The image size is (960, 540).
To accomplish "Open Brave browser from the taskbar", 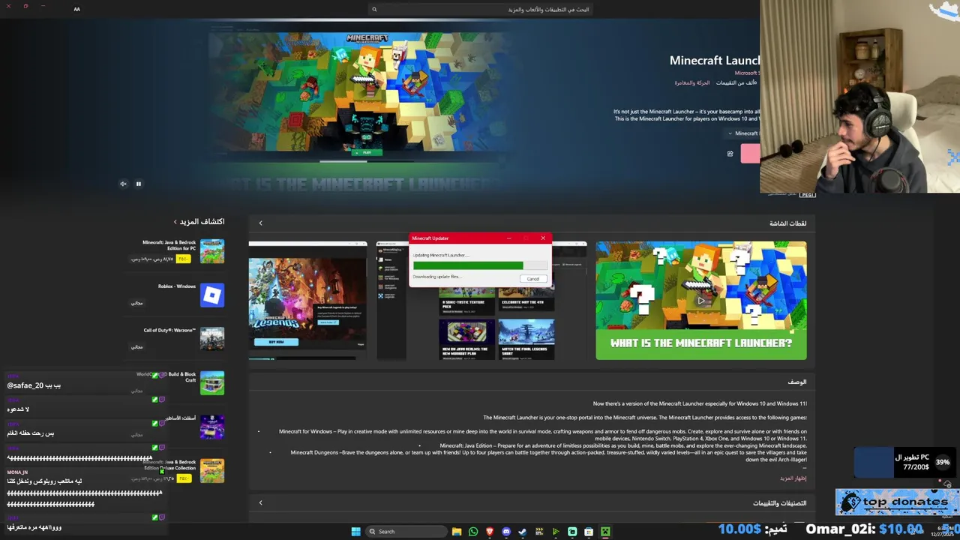I will point(490,532).
